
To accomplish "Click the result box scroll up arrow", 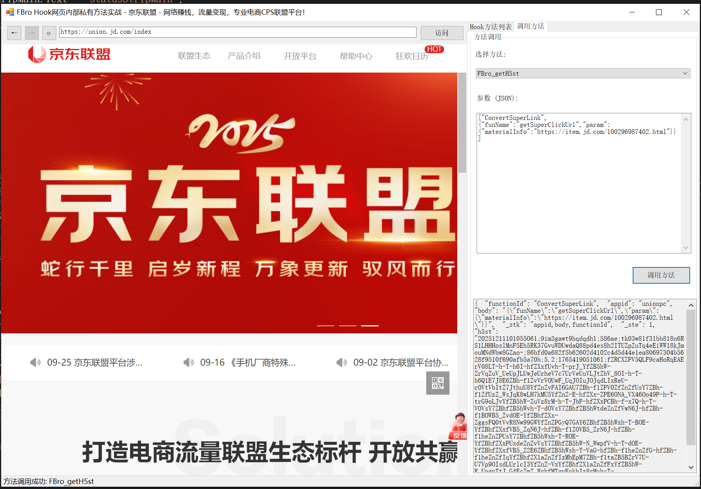I will [691, 305].
